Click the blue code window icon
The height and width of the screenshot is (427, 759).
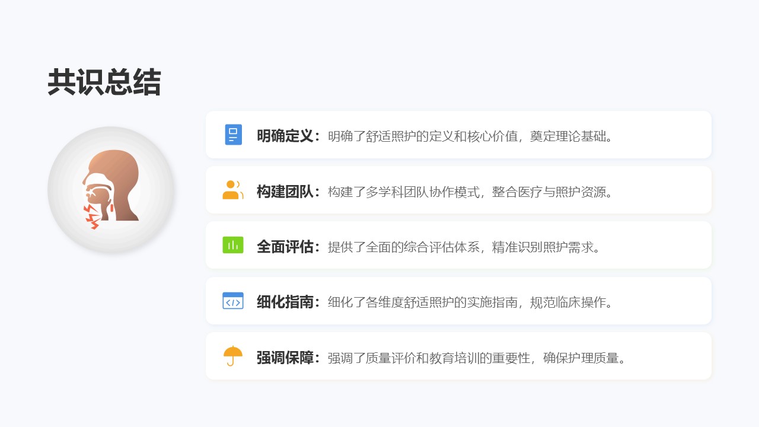coord(233,301)
